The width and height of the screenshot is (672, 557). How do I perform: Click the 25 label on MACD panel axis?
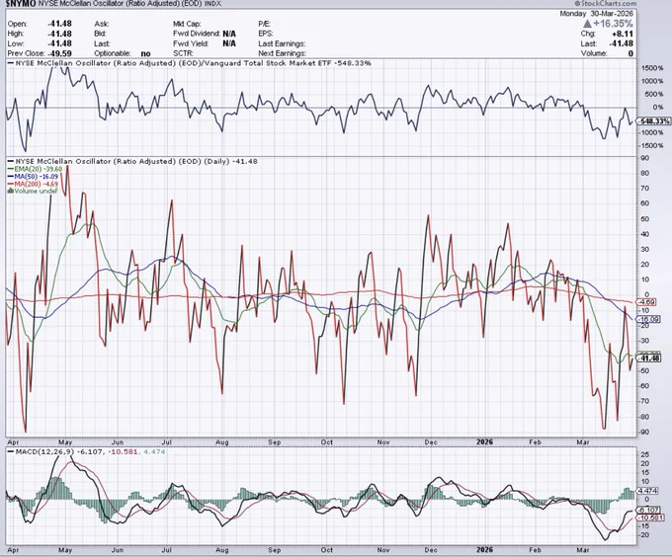coord(645,454)
